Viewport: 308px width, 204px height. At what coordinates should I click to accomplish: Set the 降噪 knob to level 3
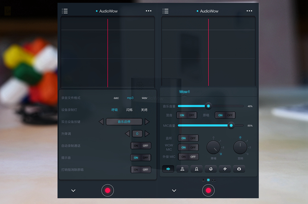point(221,154)
